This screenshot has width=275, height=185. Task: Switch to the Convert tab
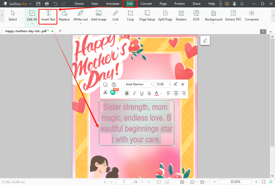146,4
